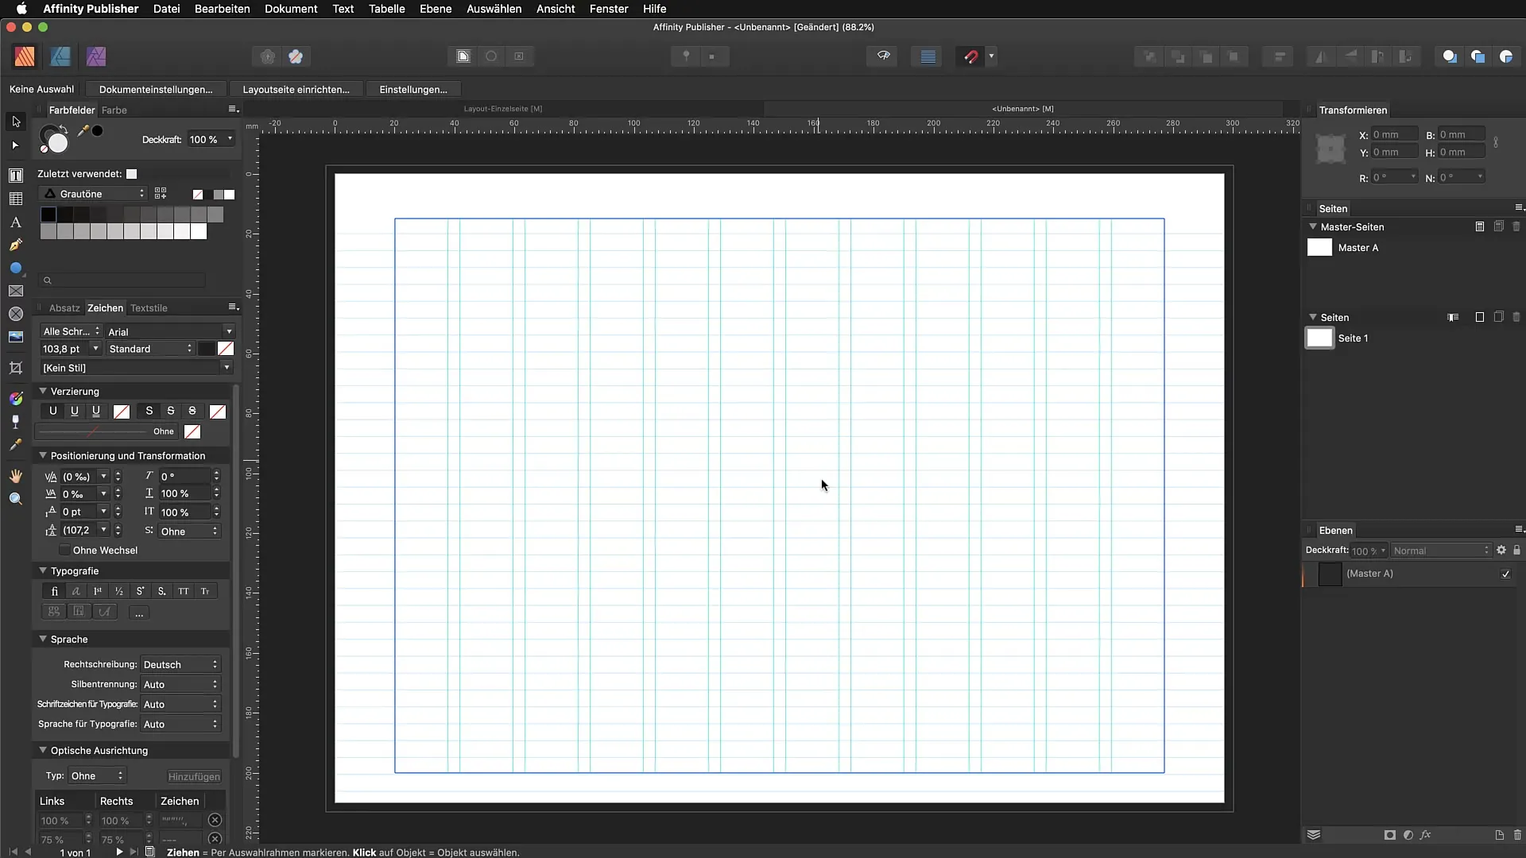Select the Picture Frame Rectangle tool

click(16, 292)
